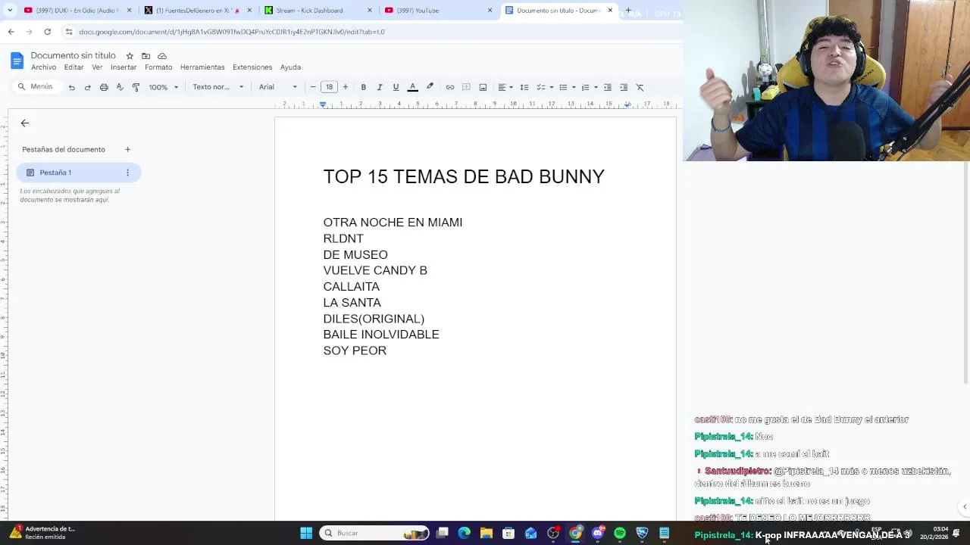Expand bulleted list options arrow
This screenshot has height=545, width=970.
574,87
